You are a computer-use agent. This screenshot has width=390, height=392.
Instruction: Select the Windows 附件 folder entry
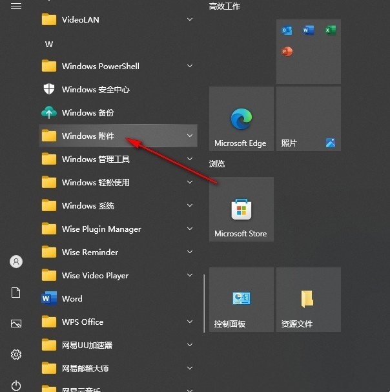tap(118, 136)
